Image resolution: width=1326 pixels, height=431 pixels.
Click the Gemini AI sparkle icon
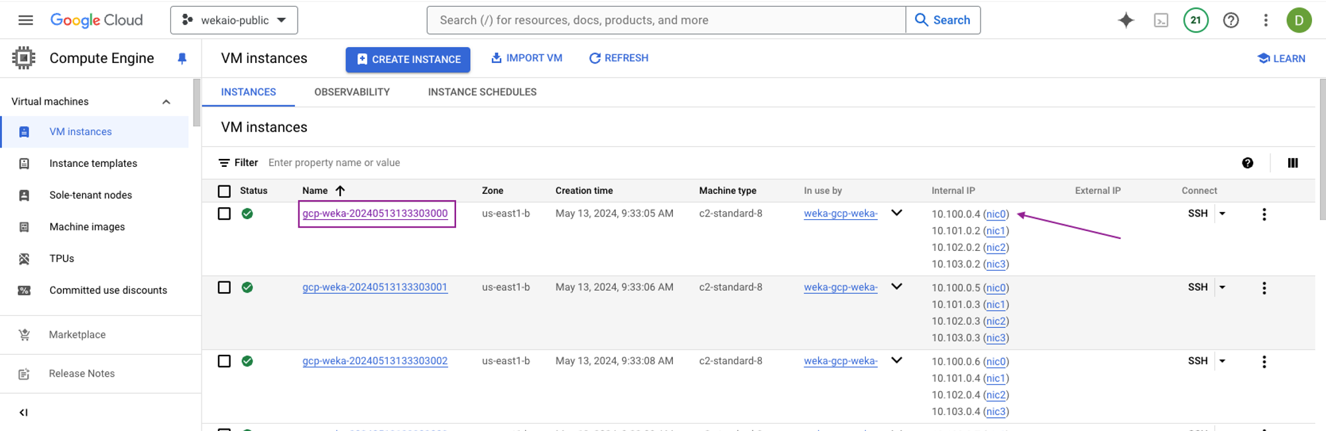(1126, 21)
